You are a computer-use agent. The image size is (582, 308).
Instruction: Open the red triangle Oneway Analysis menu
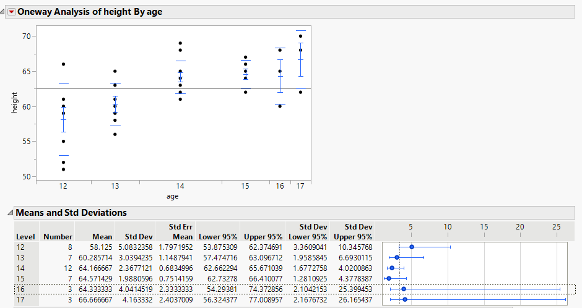tap(12, 12)
